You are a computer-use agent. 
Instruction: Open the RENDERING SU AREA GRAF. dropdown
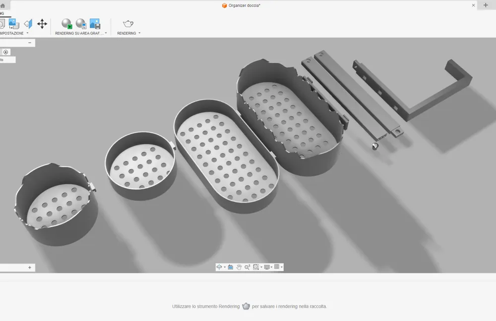coord(106,33)
